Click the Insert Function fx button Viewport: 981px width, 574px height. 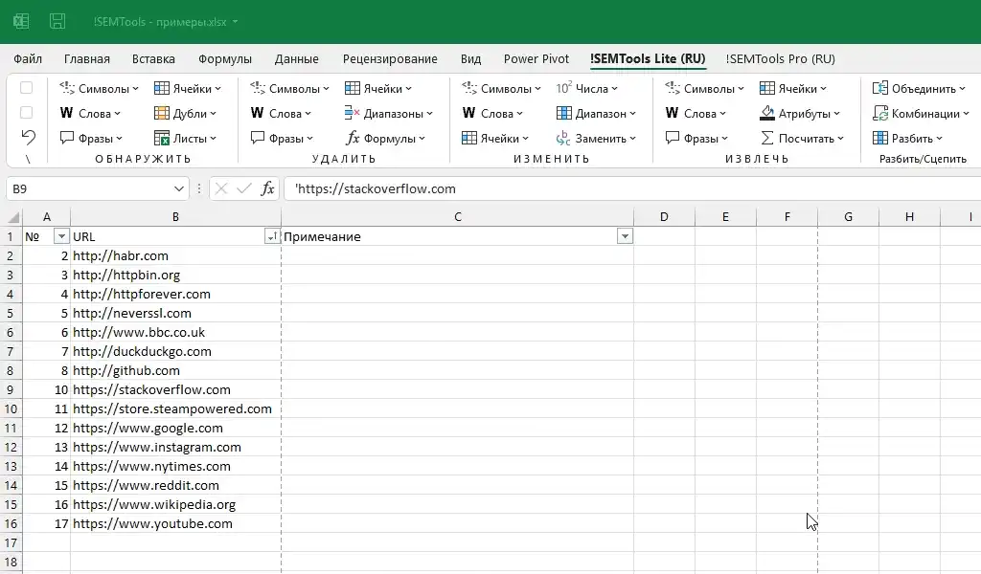[268, 188]
